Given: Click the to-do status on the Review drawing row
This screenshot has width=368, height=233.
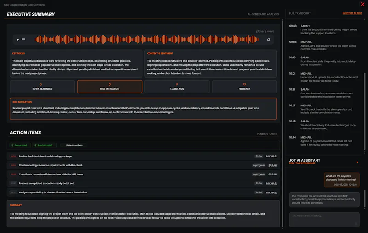Looking at the screenshot, I should 259,156.
